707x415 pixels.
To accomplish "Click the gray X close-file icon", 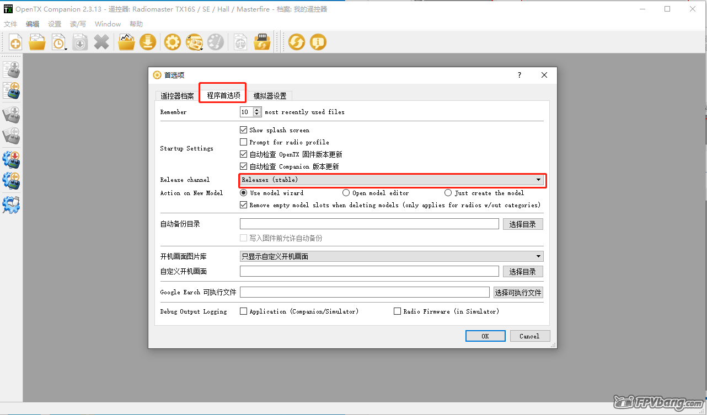I will coord(101,42).
